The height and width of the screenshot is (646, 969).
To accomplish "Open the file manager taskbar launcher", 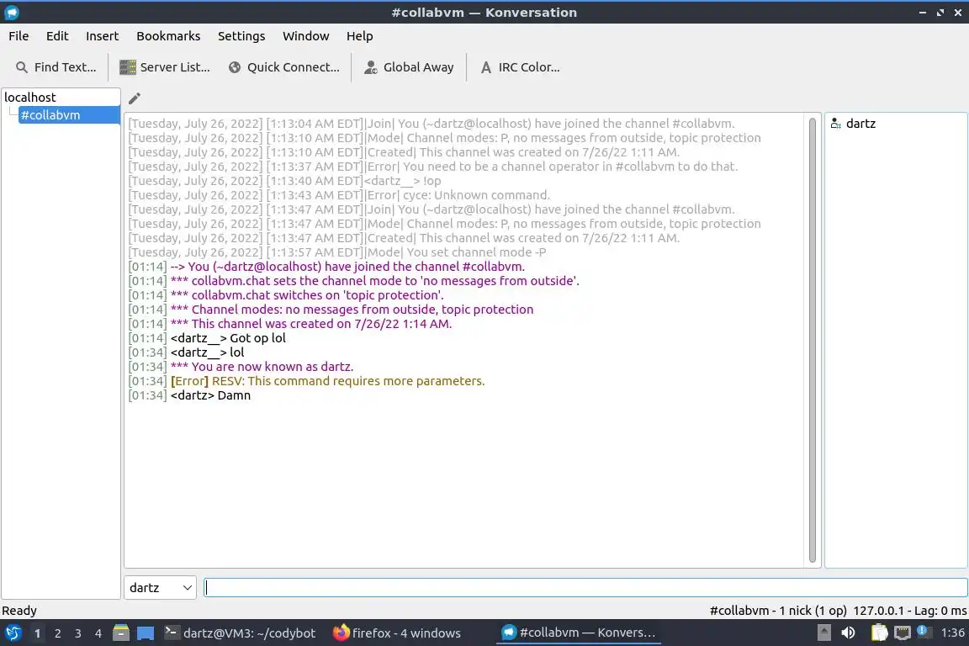I will point(121,633).
